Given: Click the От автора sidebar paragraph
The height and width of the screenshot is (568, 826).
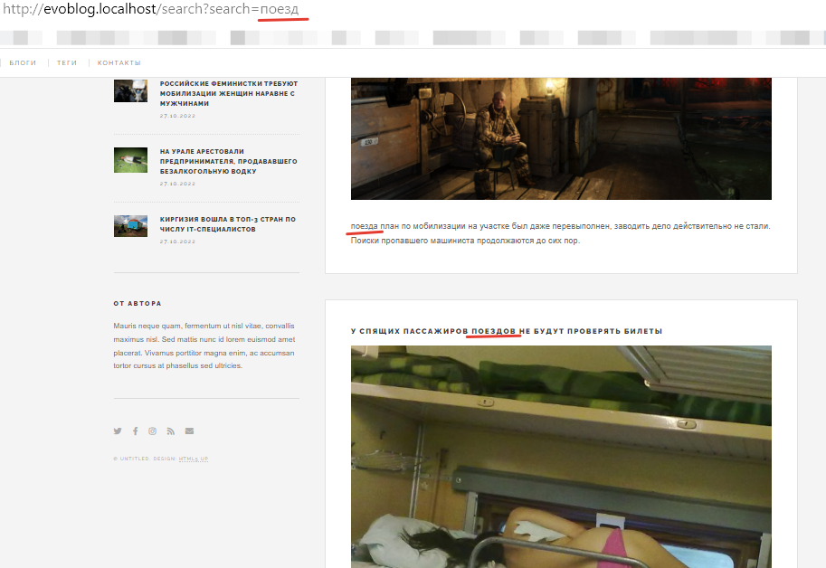Looking at the screenshot, I should [x=205, y=346].
